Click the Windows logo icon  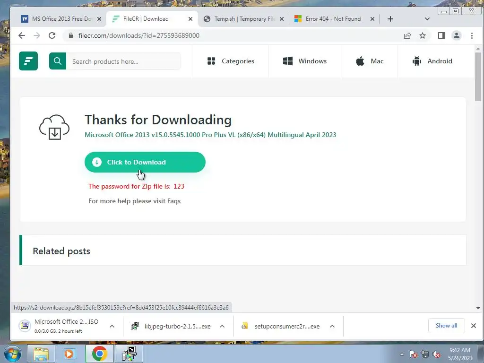[x=288, y=61]
